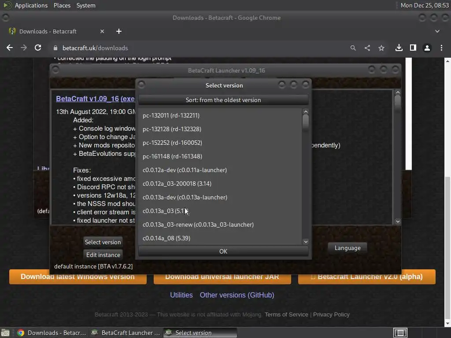Click the Applications menu logo icon
Viewport: 451px width, 338px height.
(7, 5)
